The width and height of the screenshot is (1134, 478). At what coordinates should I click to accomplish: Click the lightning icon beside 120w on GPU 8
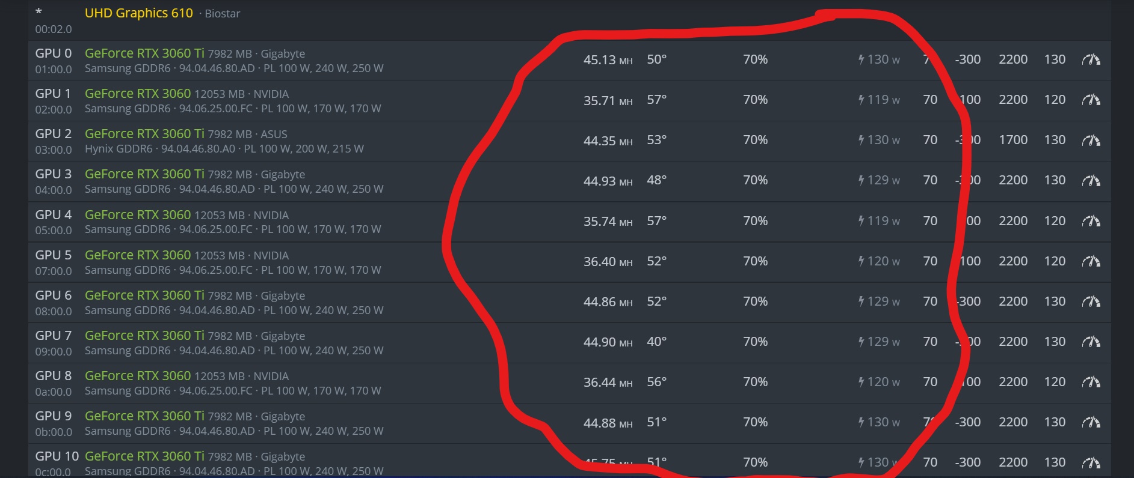[x=861, y=382]
